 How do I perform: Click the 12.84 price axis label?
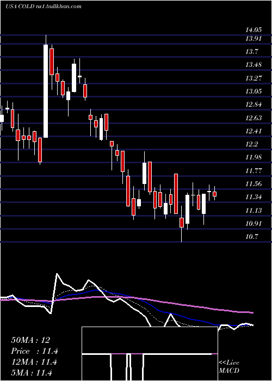pos(254,105)
